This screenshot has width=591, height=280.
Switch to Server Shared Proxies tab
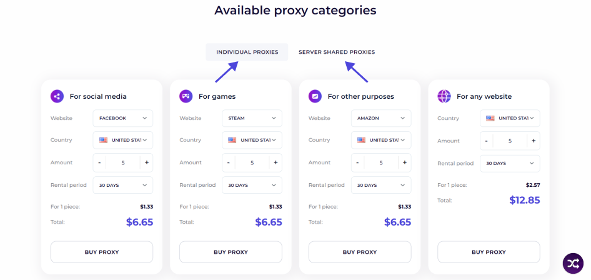click(337, 52)
